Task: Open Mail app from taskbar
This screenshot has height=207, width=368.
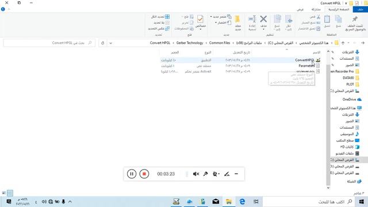Action: tap(216, 202)
